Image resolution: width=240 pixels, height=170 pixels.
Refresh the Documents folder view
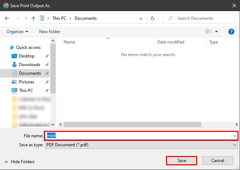(x=153, y=18)
